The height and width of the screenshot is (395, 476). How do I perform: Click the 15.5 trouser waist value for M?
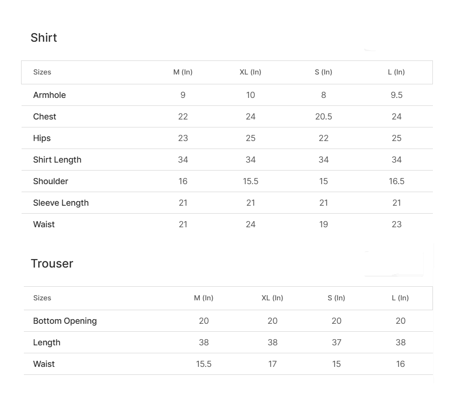(204, 364)
